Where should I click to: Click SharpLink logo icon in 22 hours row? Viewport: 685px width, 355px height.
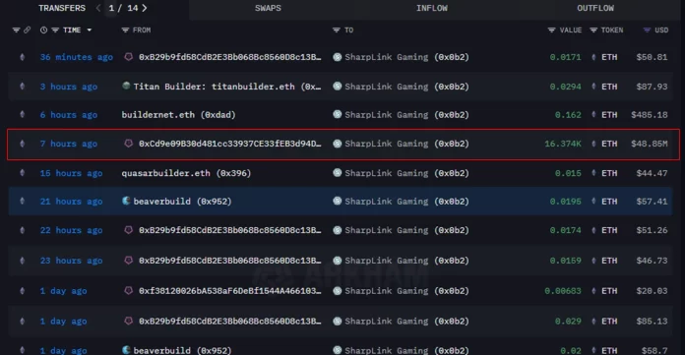click(338, 230)
